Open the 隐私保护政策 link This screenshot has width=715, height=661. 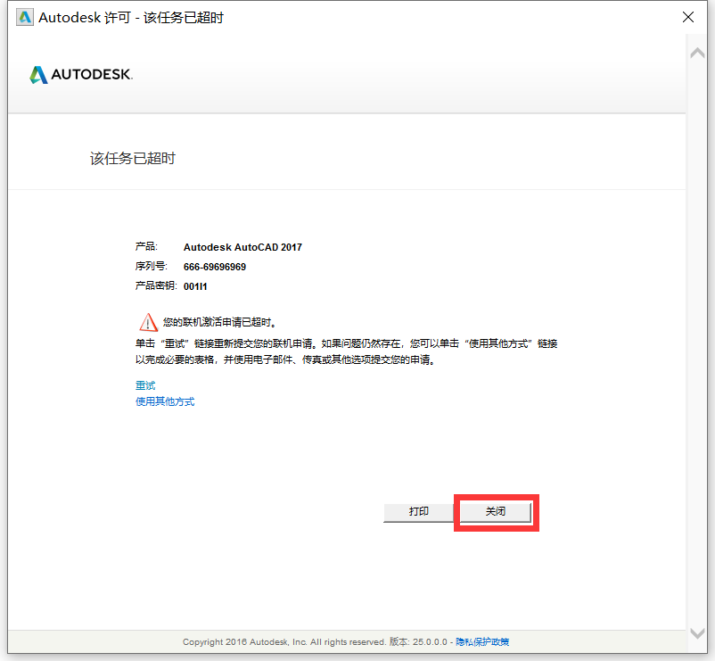(482, 642)
